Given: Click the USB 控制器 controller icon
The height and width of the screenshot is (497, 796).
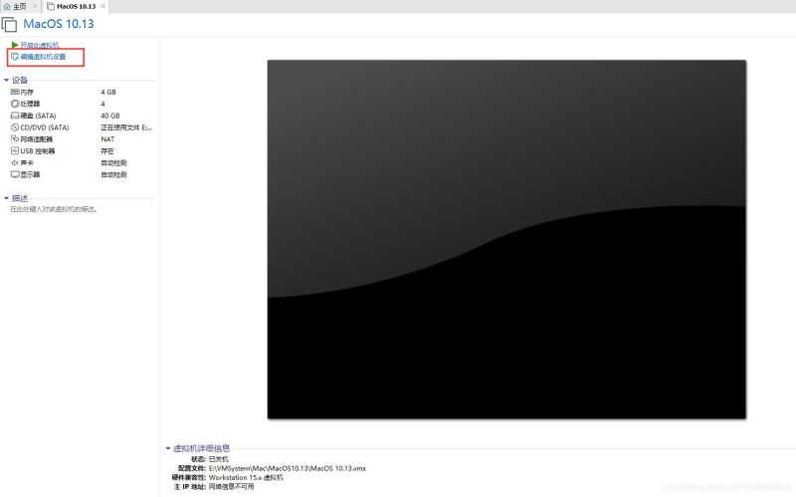Looking at the screenshot, I should click(15, 151).
